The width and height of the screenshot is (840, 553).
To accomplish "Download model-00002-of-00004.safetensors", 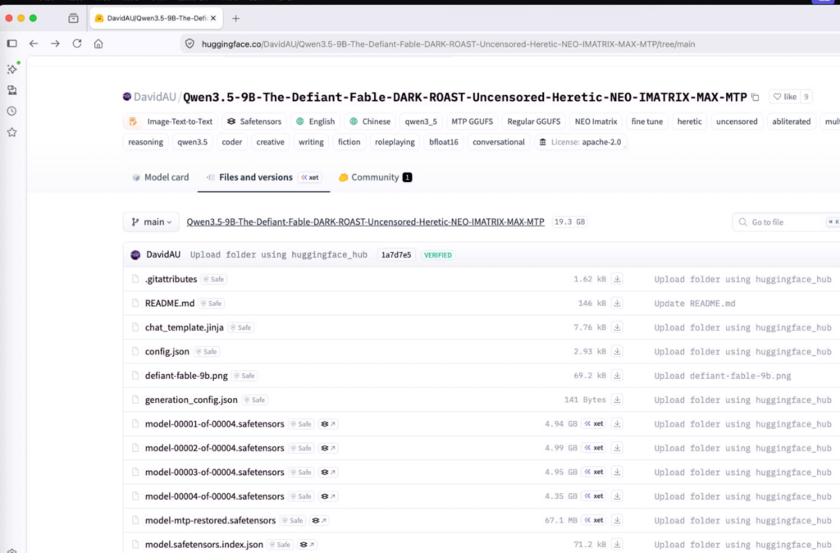I will pos(617,448).
